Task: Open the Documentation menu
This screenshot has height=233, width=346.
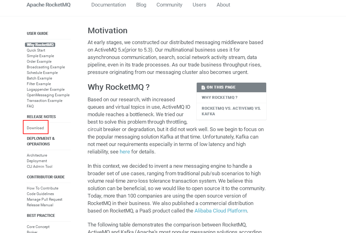Action: (108, 5)
